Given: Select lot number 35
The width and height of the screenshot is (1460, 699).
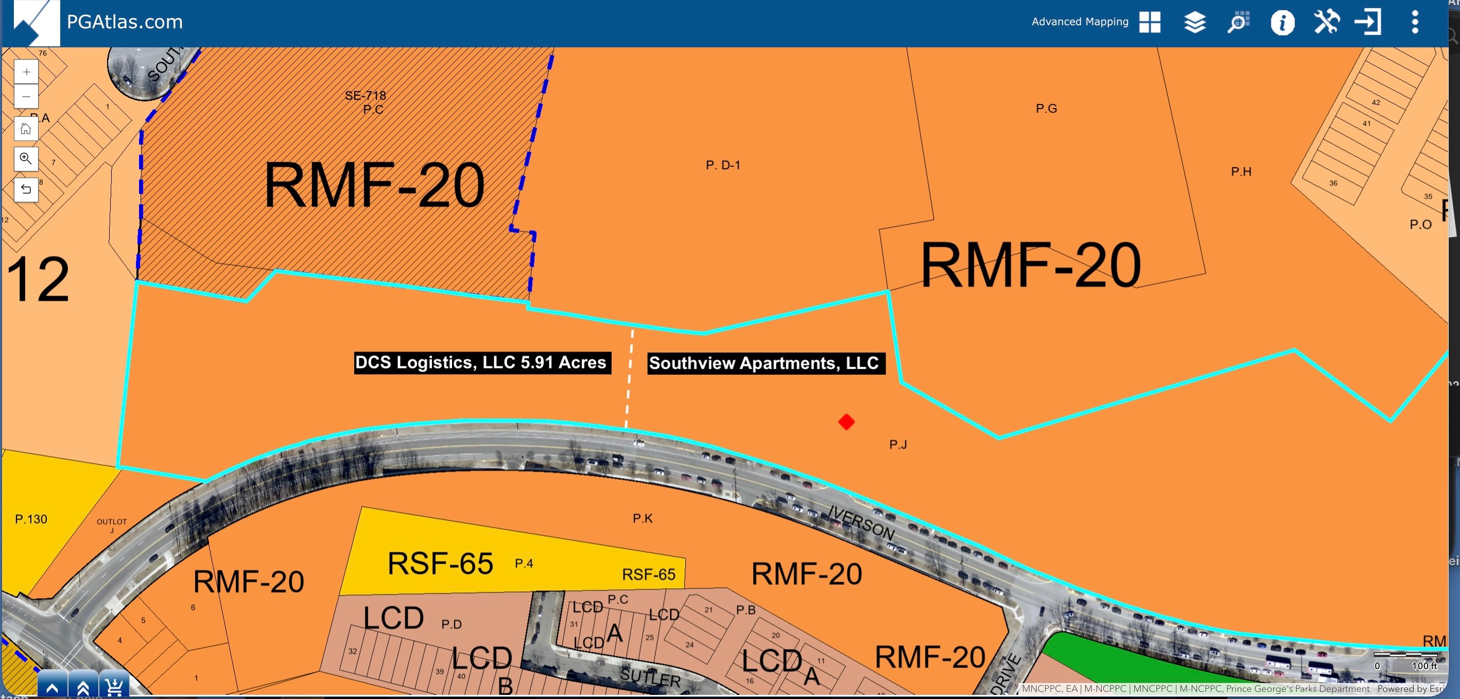Looking at the screenshot, I should [x=1428, y=197].
